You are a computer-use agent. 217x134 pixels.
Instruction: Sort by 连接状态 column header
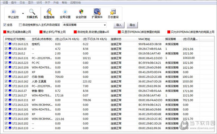click(123, 39)
